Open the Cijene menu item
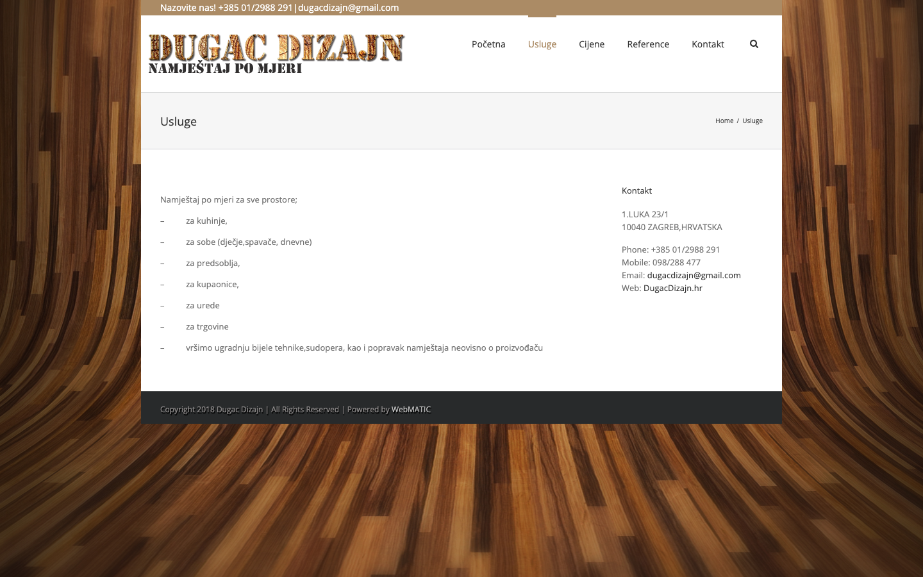The width and height of the screenshot is (923, 577). pos(592,44)
